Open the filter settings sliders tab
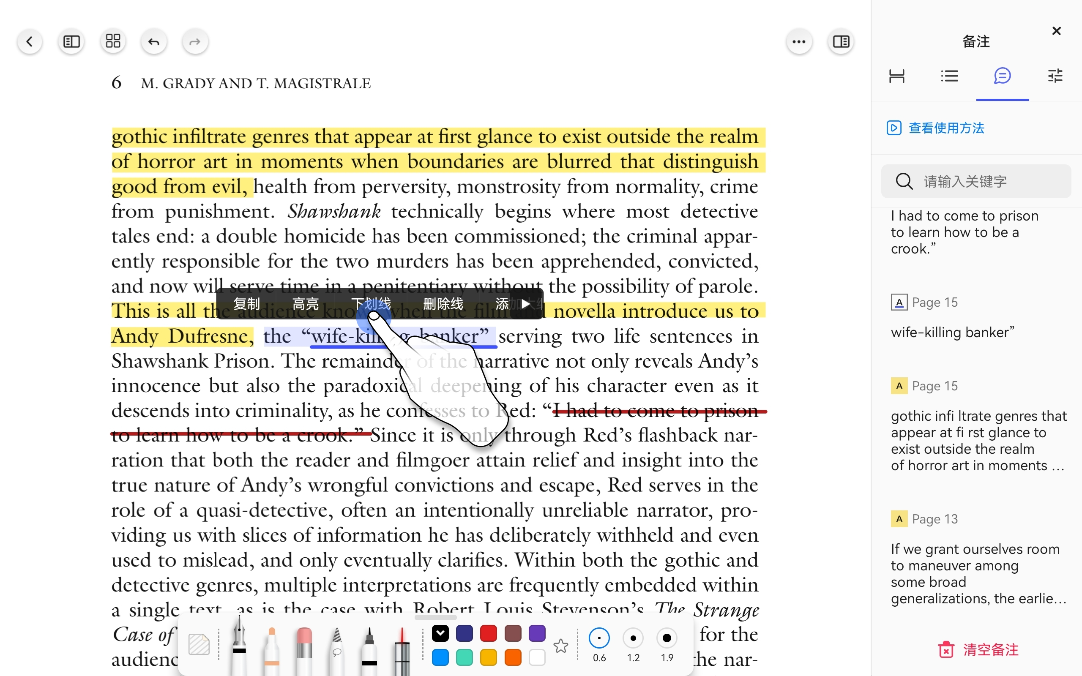The width and height of the screenshot is (1082, 676). [x=1055, y=76]
